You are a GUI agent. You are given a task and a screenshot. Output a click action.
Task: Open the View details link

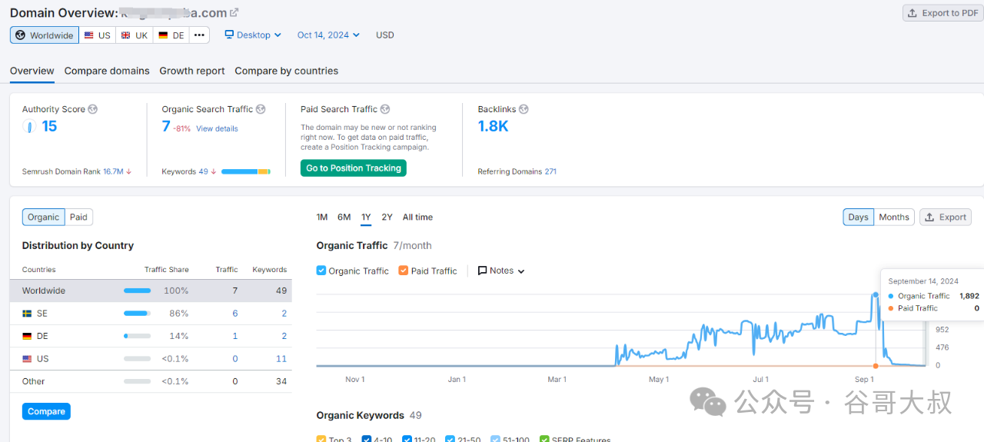click(217, 128)
